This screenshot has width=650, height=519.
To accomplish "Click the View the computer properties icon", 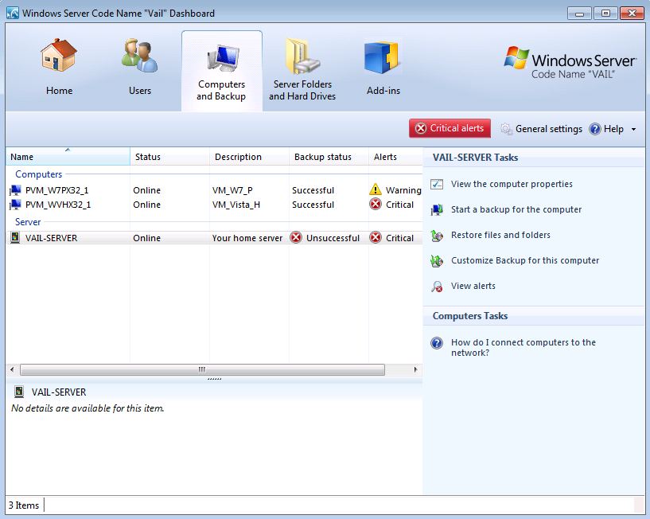I will coord(437,184).
